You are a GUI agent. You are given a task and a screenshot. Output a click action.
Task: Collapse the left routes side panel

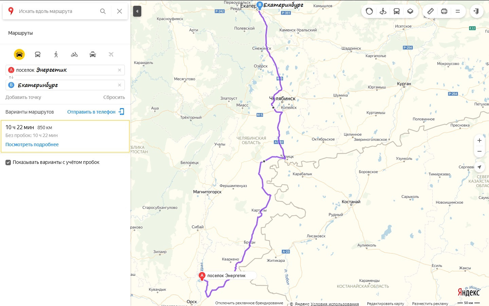pyautogui.click(x=137, y=11)
